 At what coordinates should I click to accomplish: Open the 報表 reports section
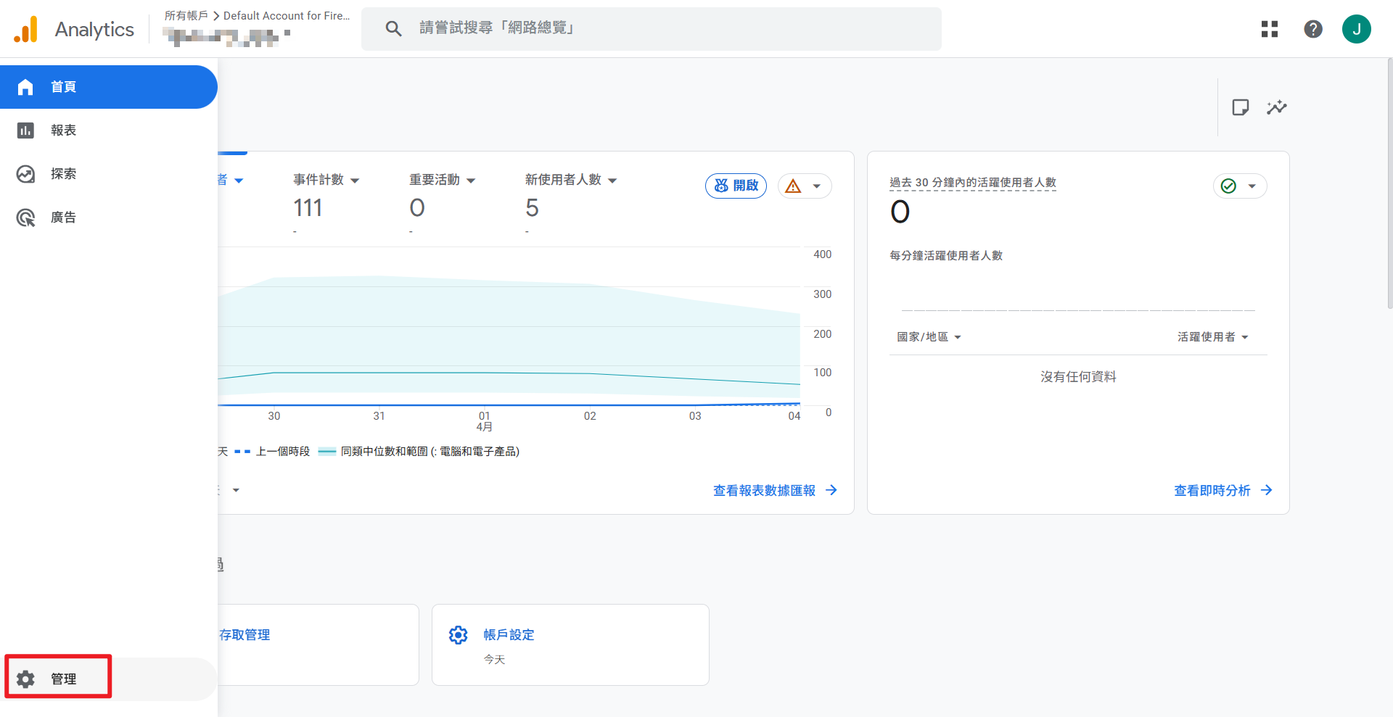[x=25, y=130]
